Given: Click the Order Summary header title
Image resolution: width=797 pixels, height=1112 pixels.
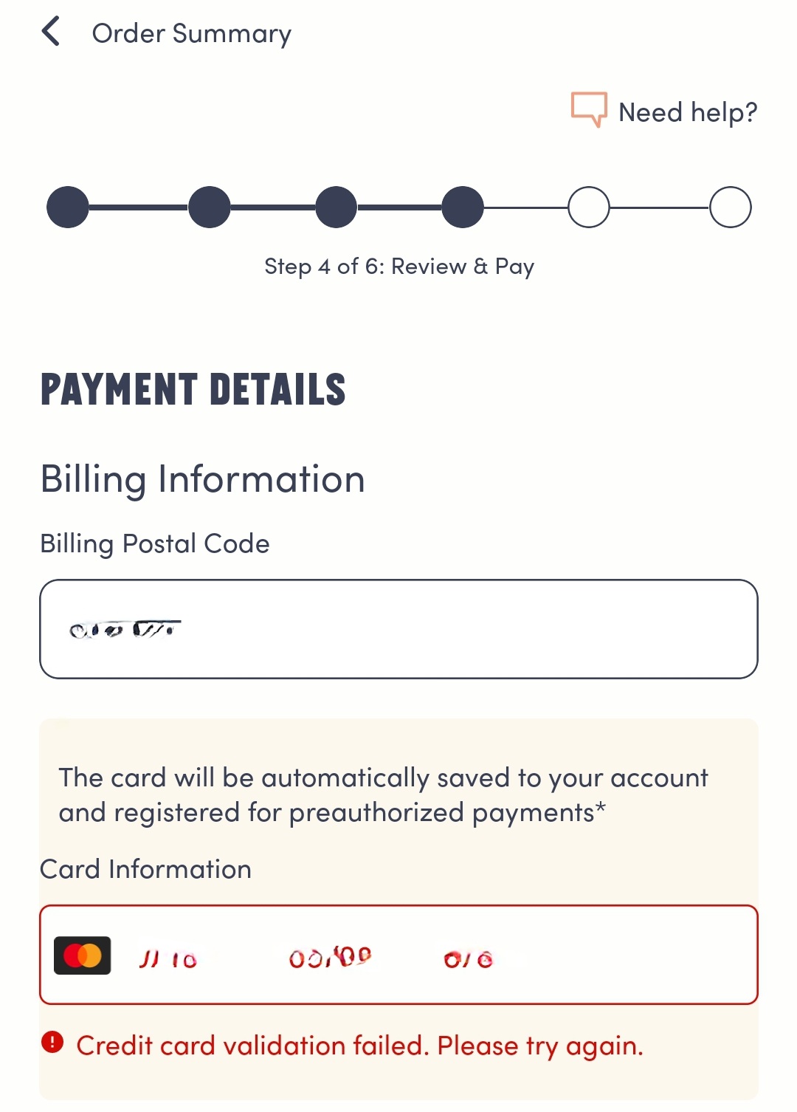Looking at the screenshot, I should (x=191, y=34).
